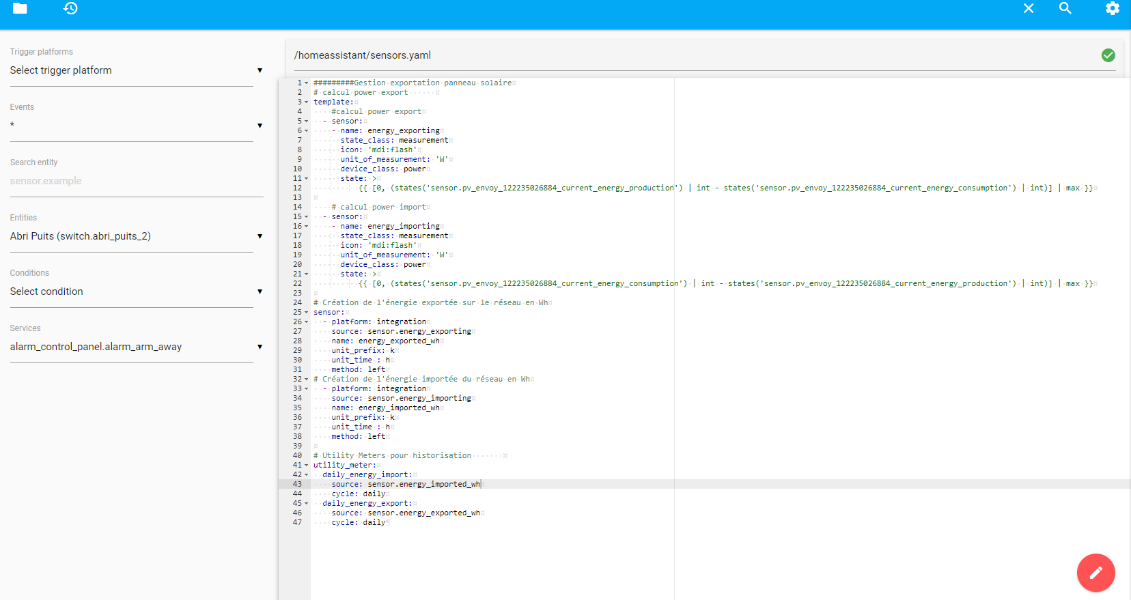Click 'source: sensor.energy_exporting' on line 27
The width and height of the screenshot is (1131, 600).
[402, 331]
